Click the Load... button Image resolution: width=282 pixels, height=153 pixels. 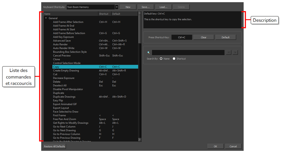(x=163, y=7)
